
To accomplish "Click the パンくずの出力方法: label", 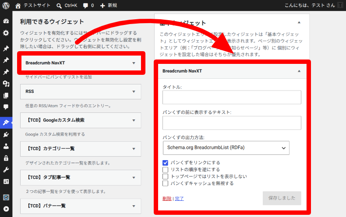I will point(184,138).
